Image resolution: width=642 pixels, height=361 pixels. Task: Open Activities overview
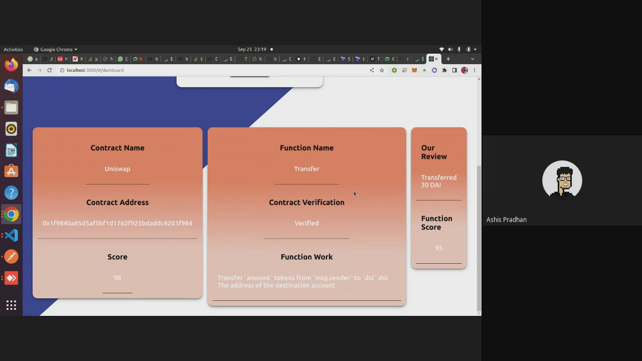pos(13,49)
